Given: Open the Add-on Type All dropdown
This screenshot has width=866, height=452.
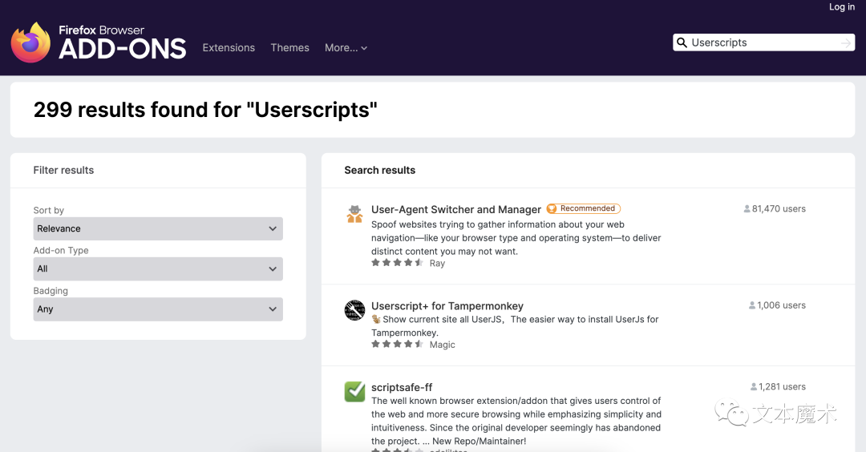Looking at the screenshot, I should [x=158, y=268].
